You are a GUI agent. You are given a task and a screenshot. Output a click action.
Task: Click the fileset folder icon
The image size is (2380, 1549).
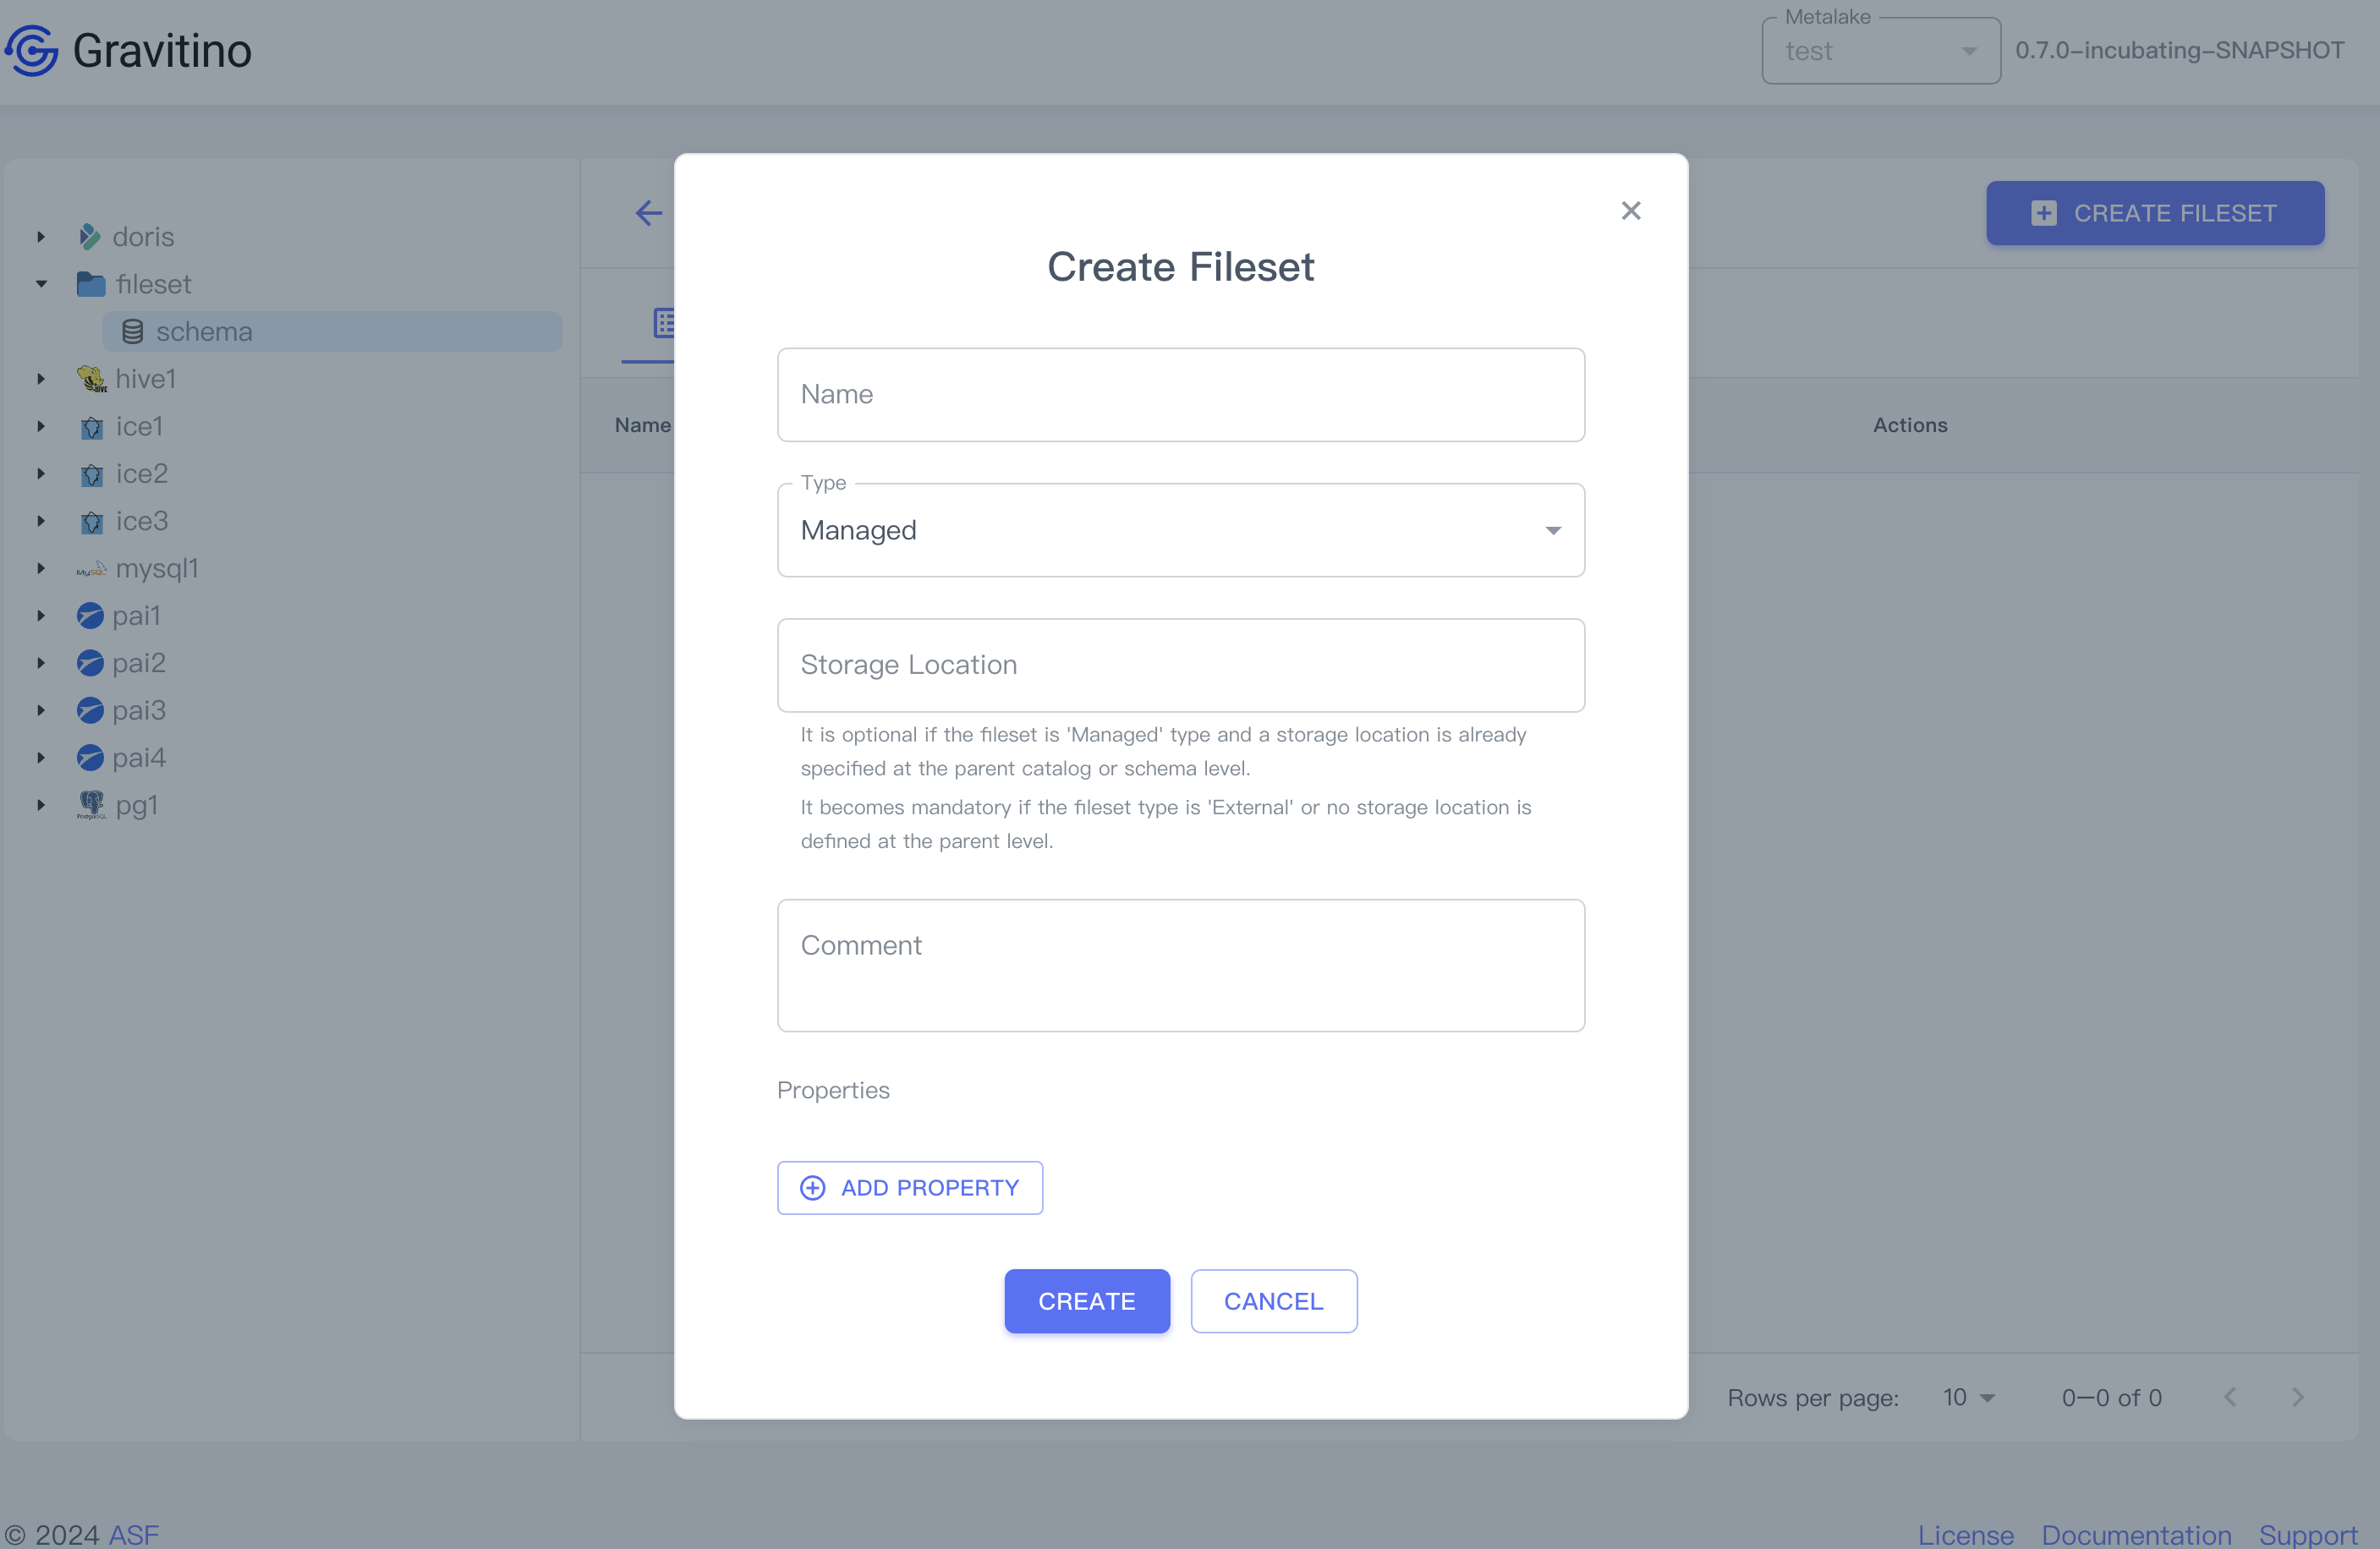pos(91,285)
